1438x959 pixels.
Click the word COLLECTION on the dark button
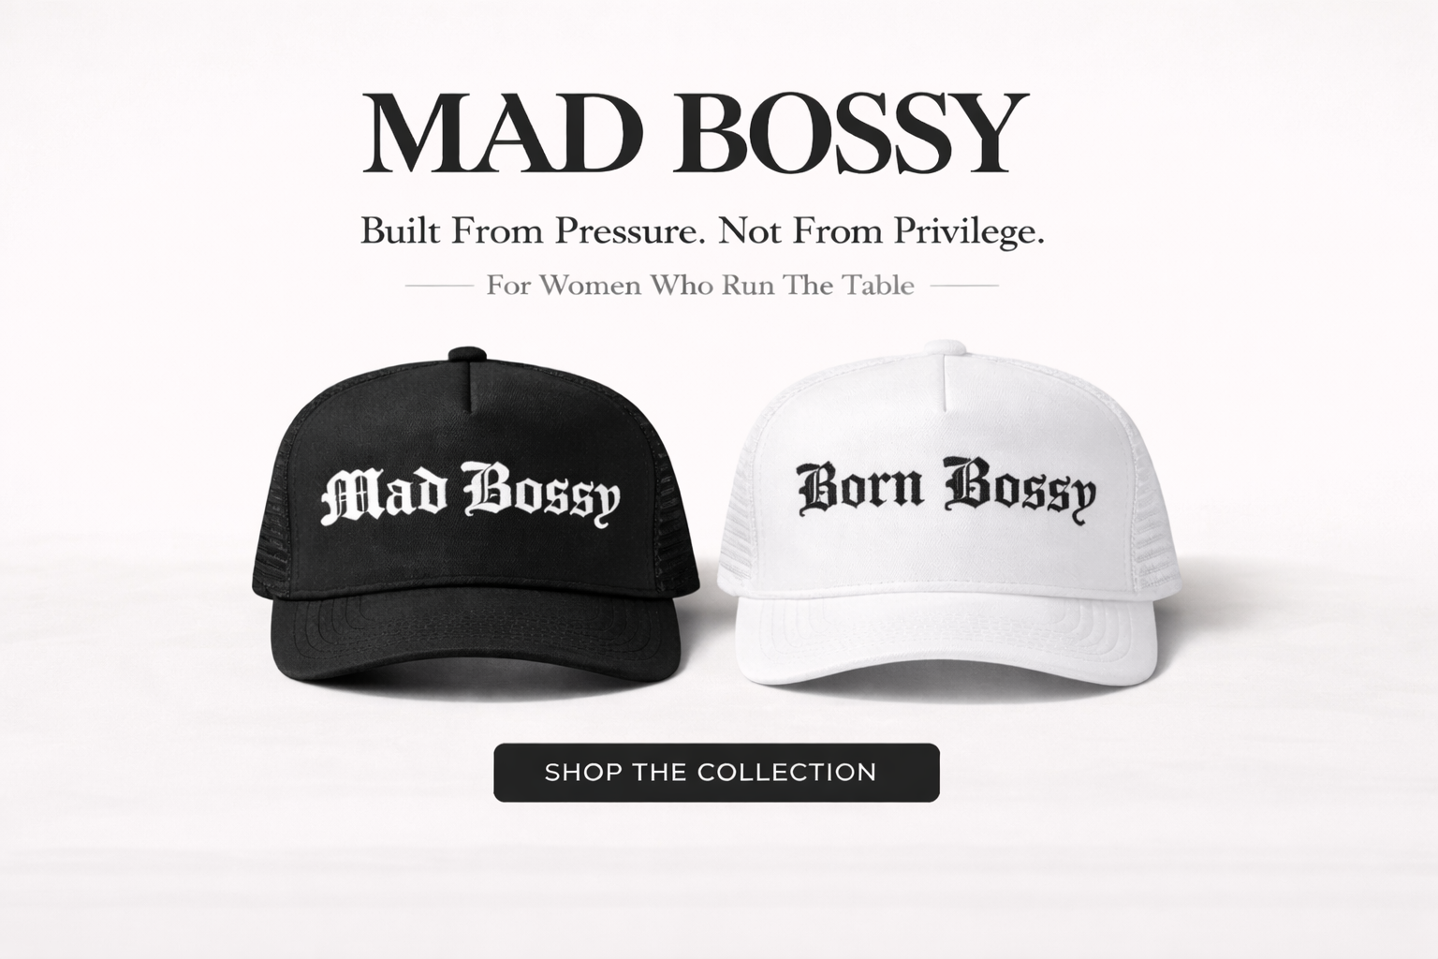click(787, 773)
